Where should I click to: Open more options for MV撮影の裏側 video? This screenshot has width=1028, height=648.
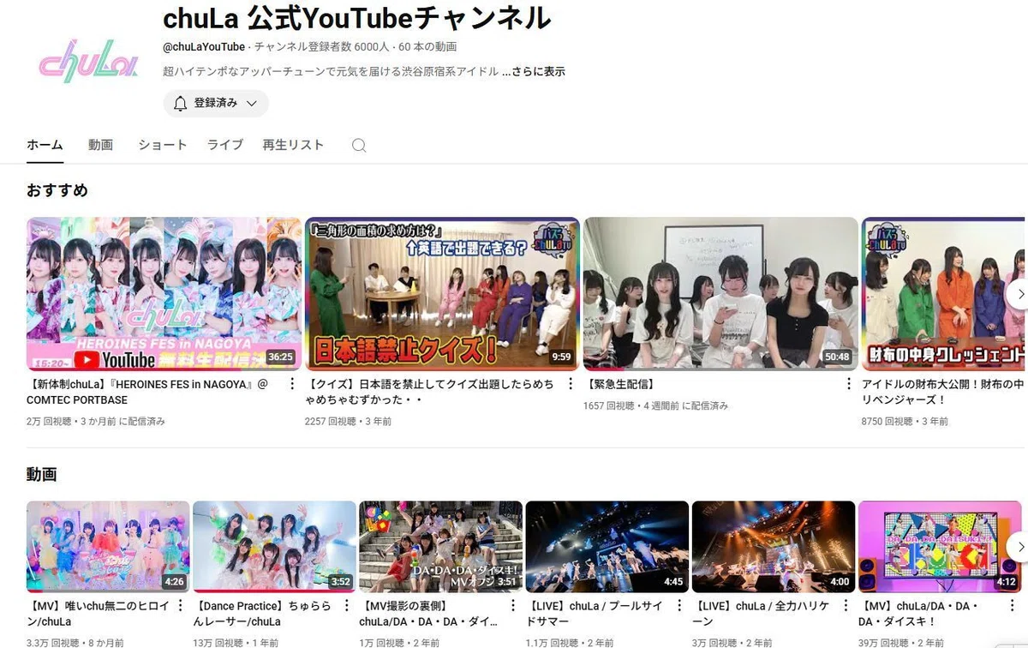click(512, 606)
